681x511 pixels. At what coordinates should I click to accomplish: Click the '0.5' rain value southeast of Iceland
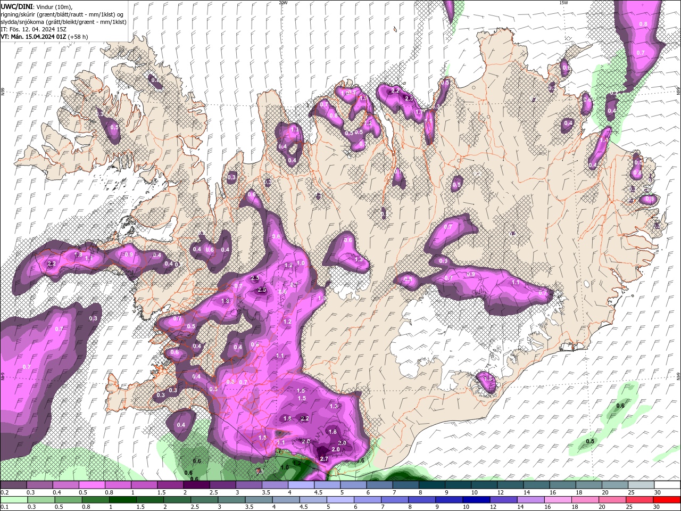(x=590, y=442)
